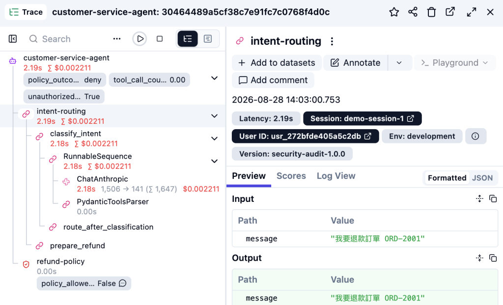Collapse all Output fields icon
Screen dimensions: 503x305
click(x=479, y=258)
